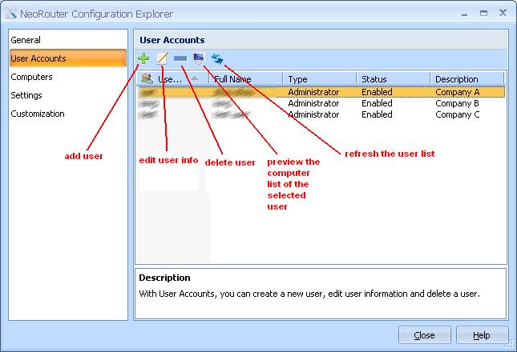Click Administrator in the Company A row
The width and height of the screenshot is (517, 352).
tap(313, 92)
